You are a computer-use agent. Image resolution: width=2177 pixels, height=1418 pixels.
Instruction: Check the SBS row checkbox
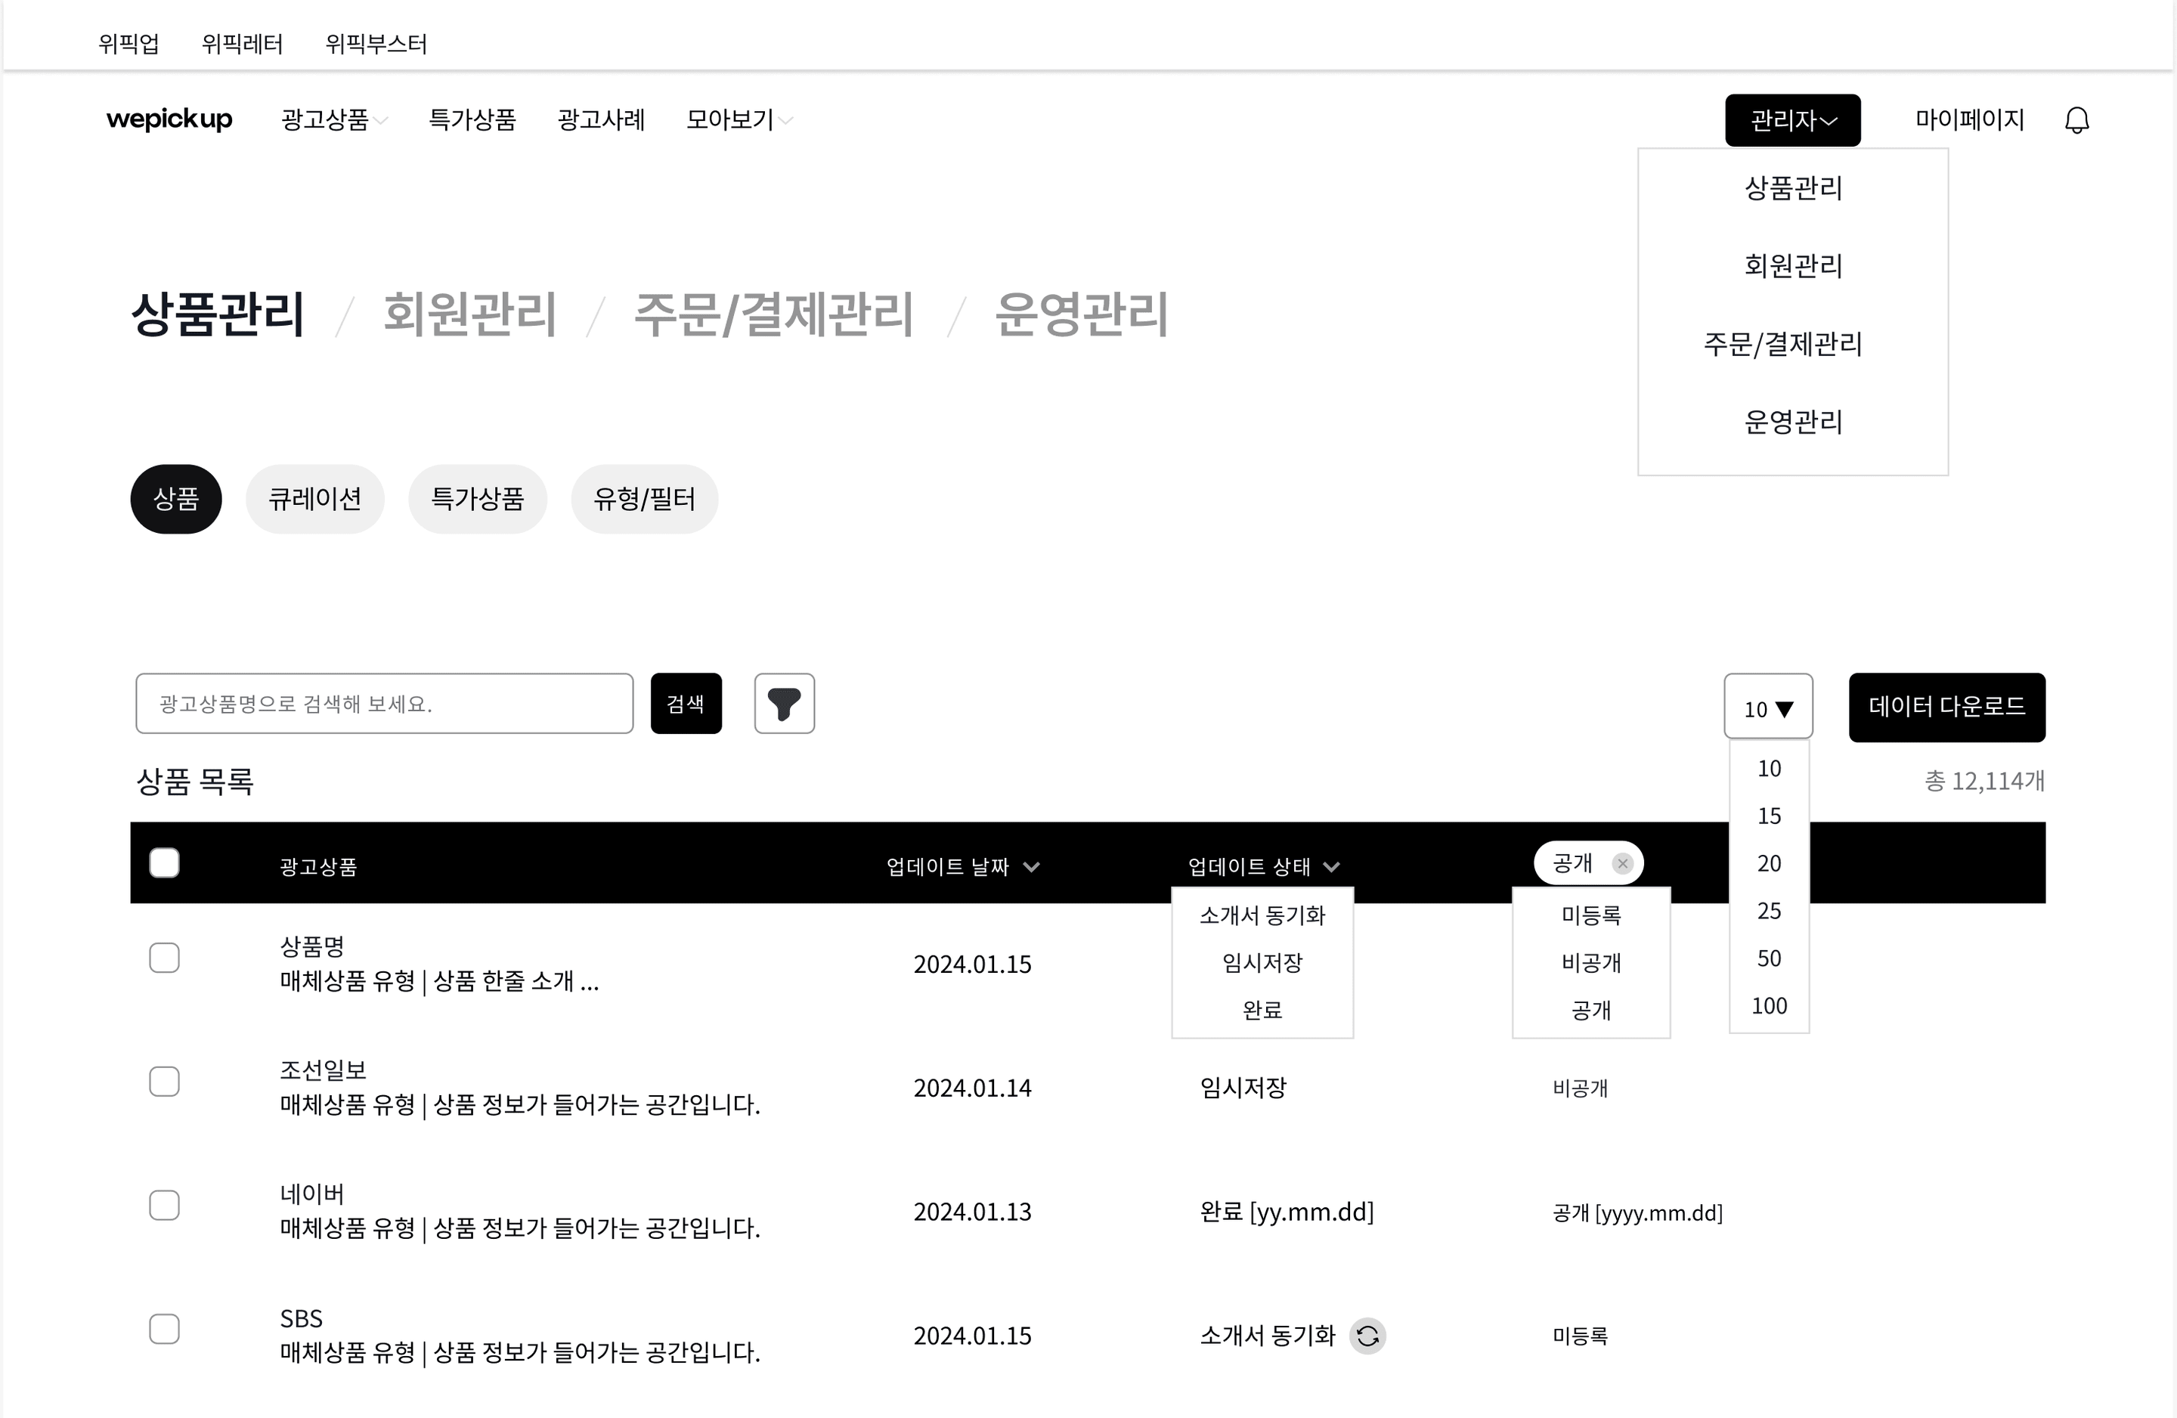(x=165, y=1328)
